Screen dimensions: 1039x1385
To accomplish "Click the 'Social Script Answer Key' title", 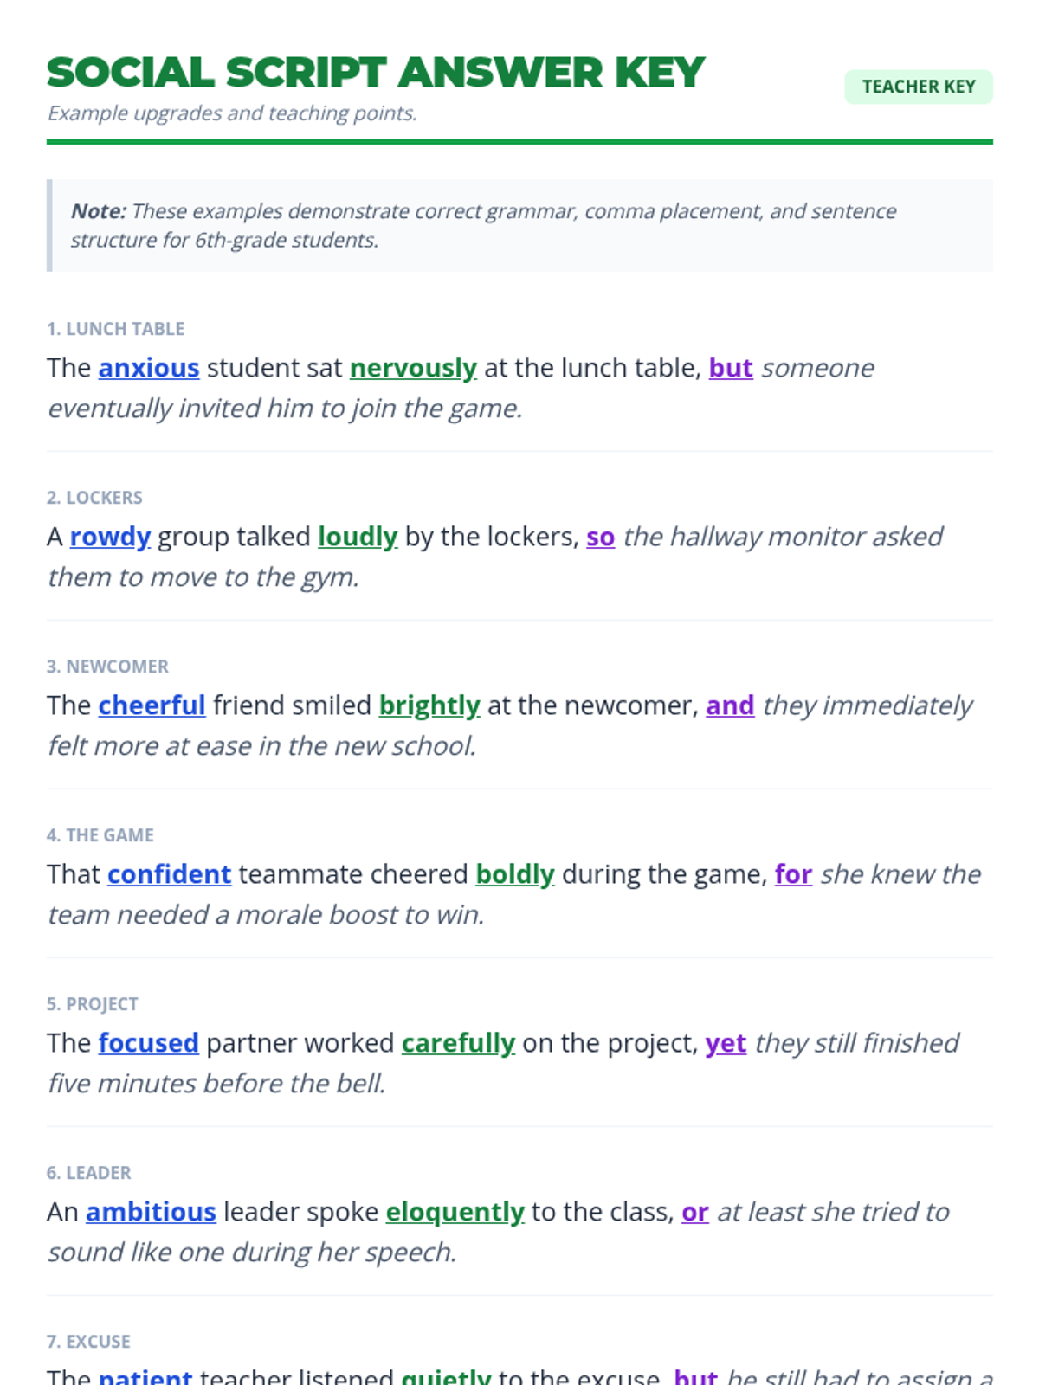I will (x=376, y=73).
